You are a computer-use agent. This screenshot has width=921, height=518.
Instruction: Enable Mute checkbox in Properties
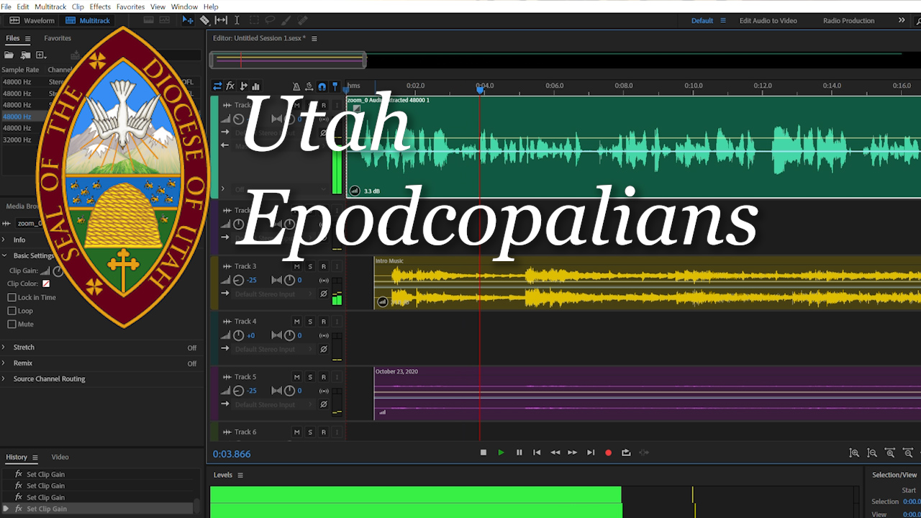pos(12,324)
